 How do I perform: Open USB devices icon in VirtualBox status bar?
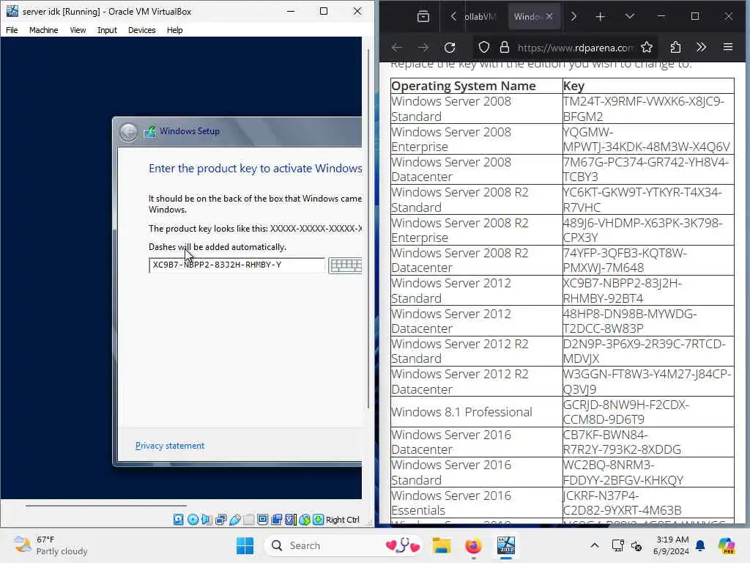click(234, 520)
